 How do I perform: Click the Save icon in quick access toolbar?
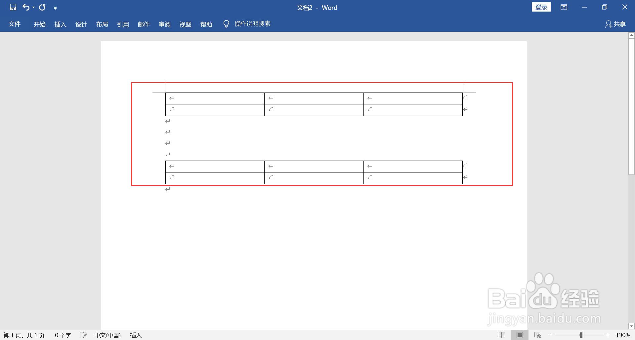pos(13,7)
